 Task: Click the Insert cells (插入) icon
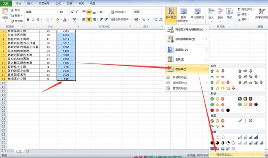point(211,11)
